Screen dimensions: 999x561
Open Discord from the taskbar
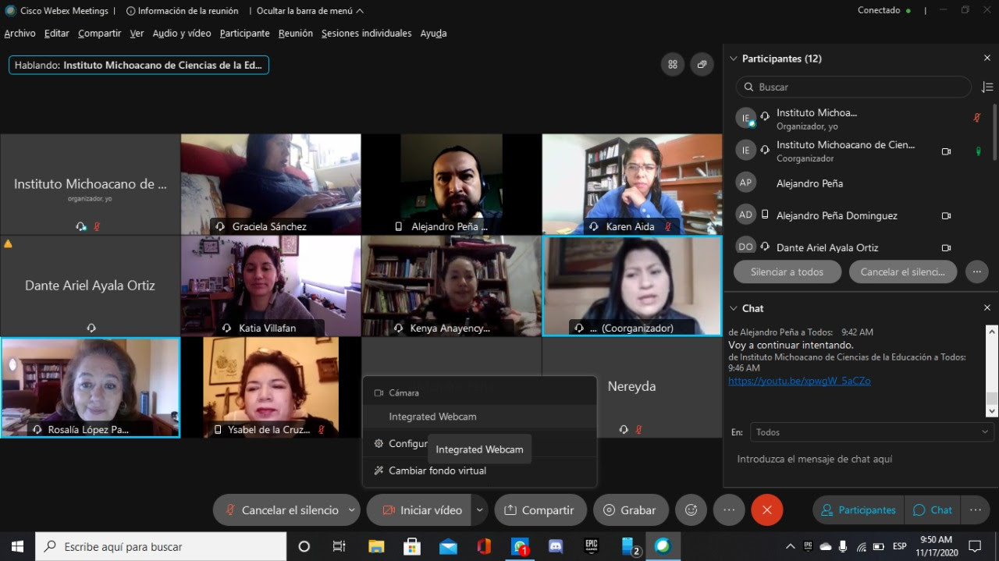tap(555, 546)
